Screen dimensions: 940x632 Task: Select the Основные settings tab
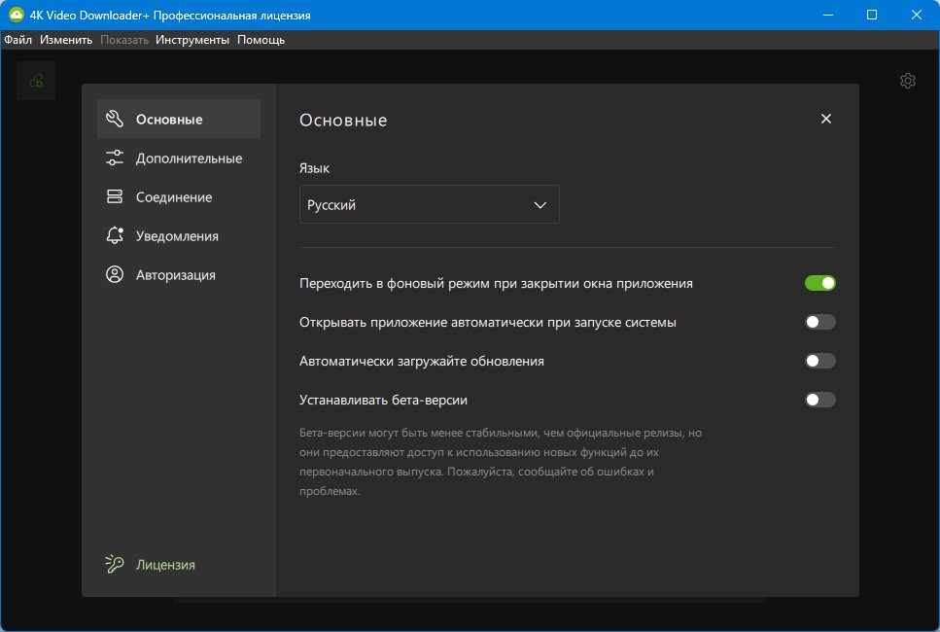click(x=179, y=119)
